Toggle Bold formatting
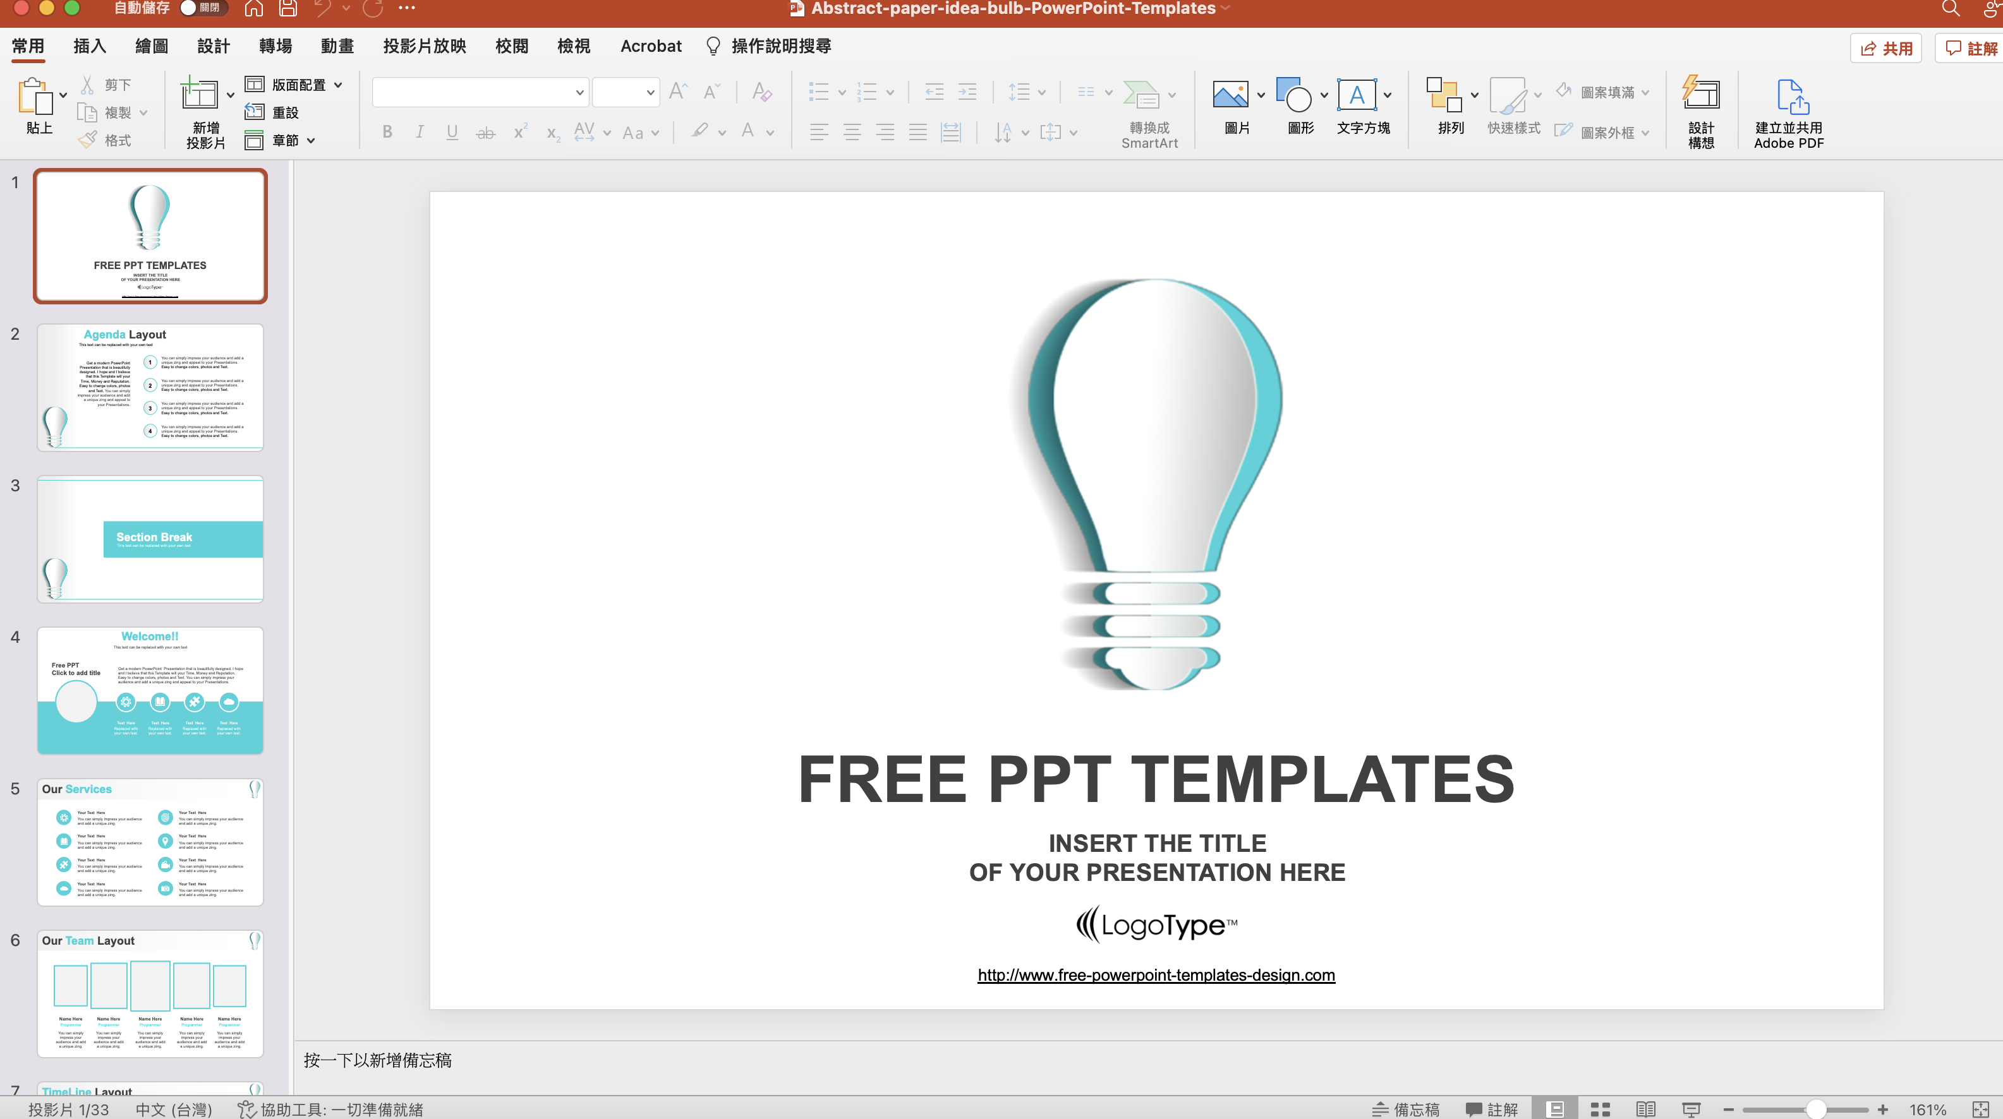 point(387,132)
